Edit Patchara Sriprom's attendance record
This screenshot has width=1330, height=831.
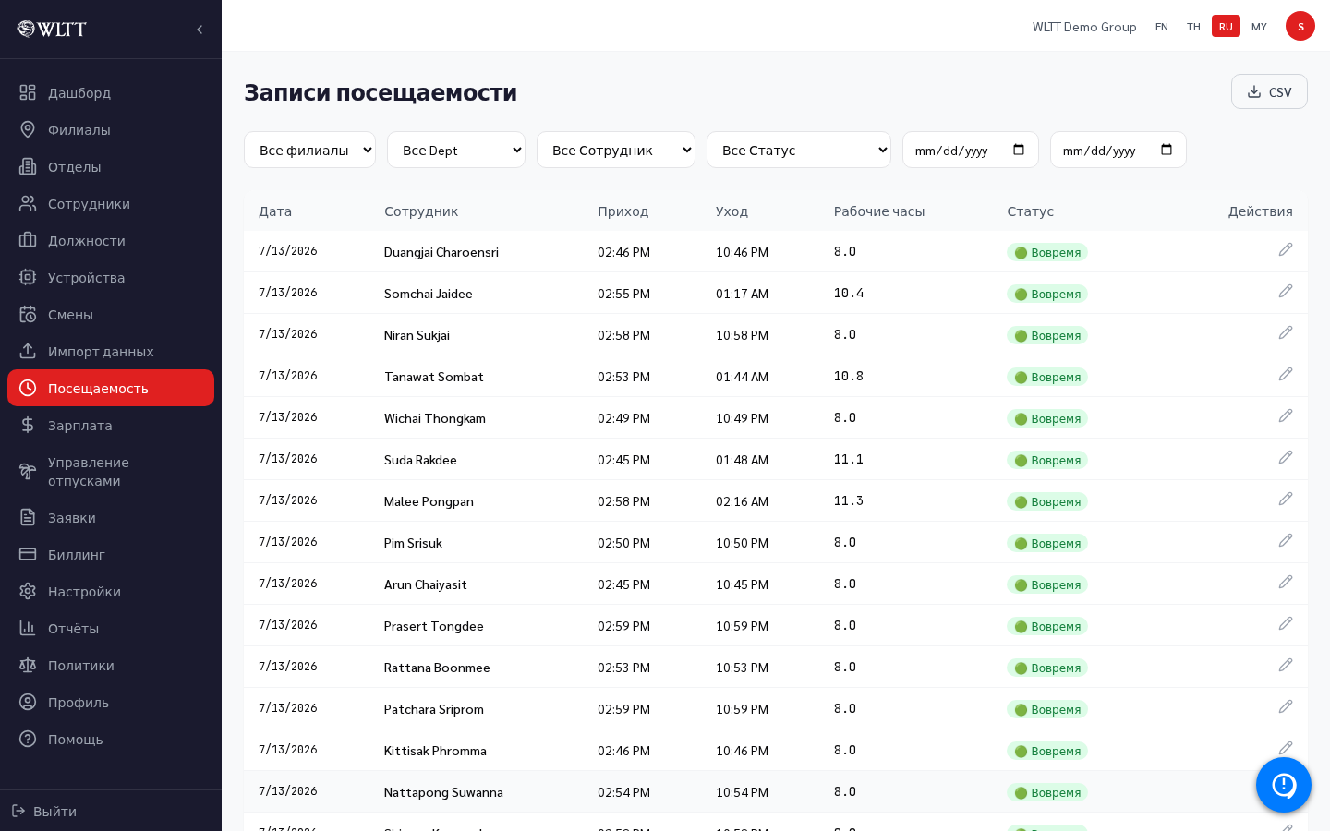click(x=1286, y=706)
